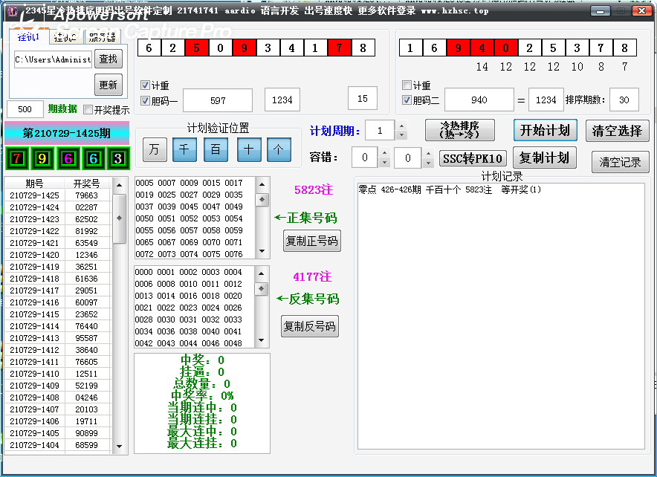Screen dimensions: 657x477
Task: Click the 更新 button
Action: tap(109, 85)
